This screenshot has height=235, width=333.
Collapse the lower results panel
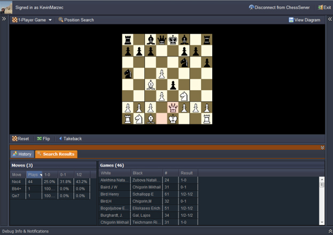[x=322, y=147]
